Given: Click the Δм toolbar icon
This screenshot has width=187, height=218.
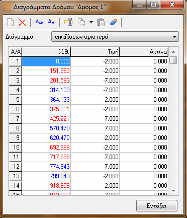Looking at the screenshot, I should (51, 22).
